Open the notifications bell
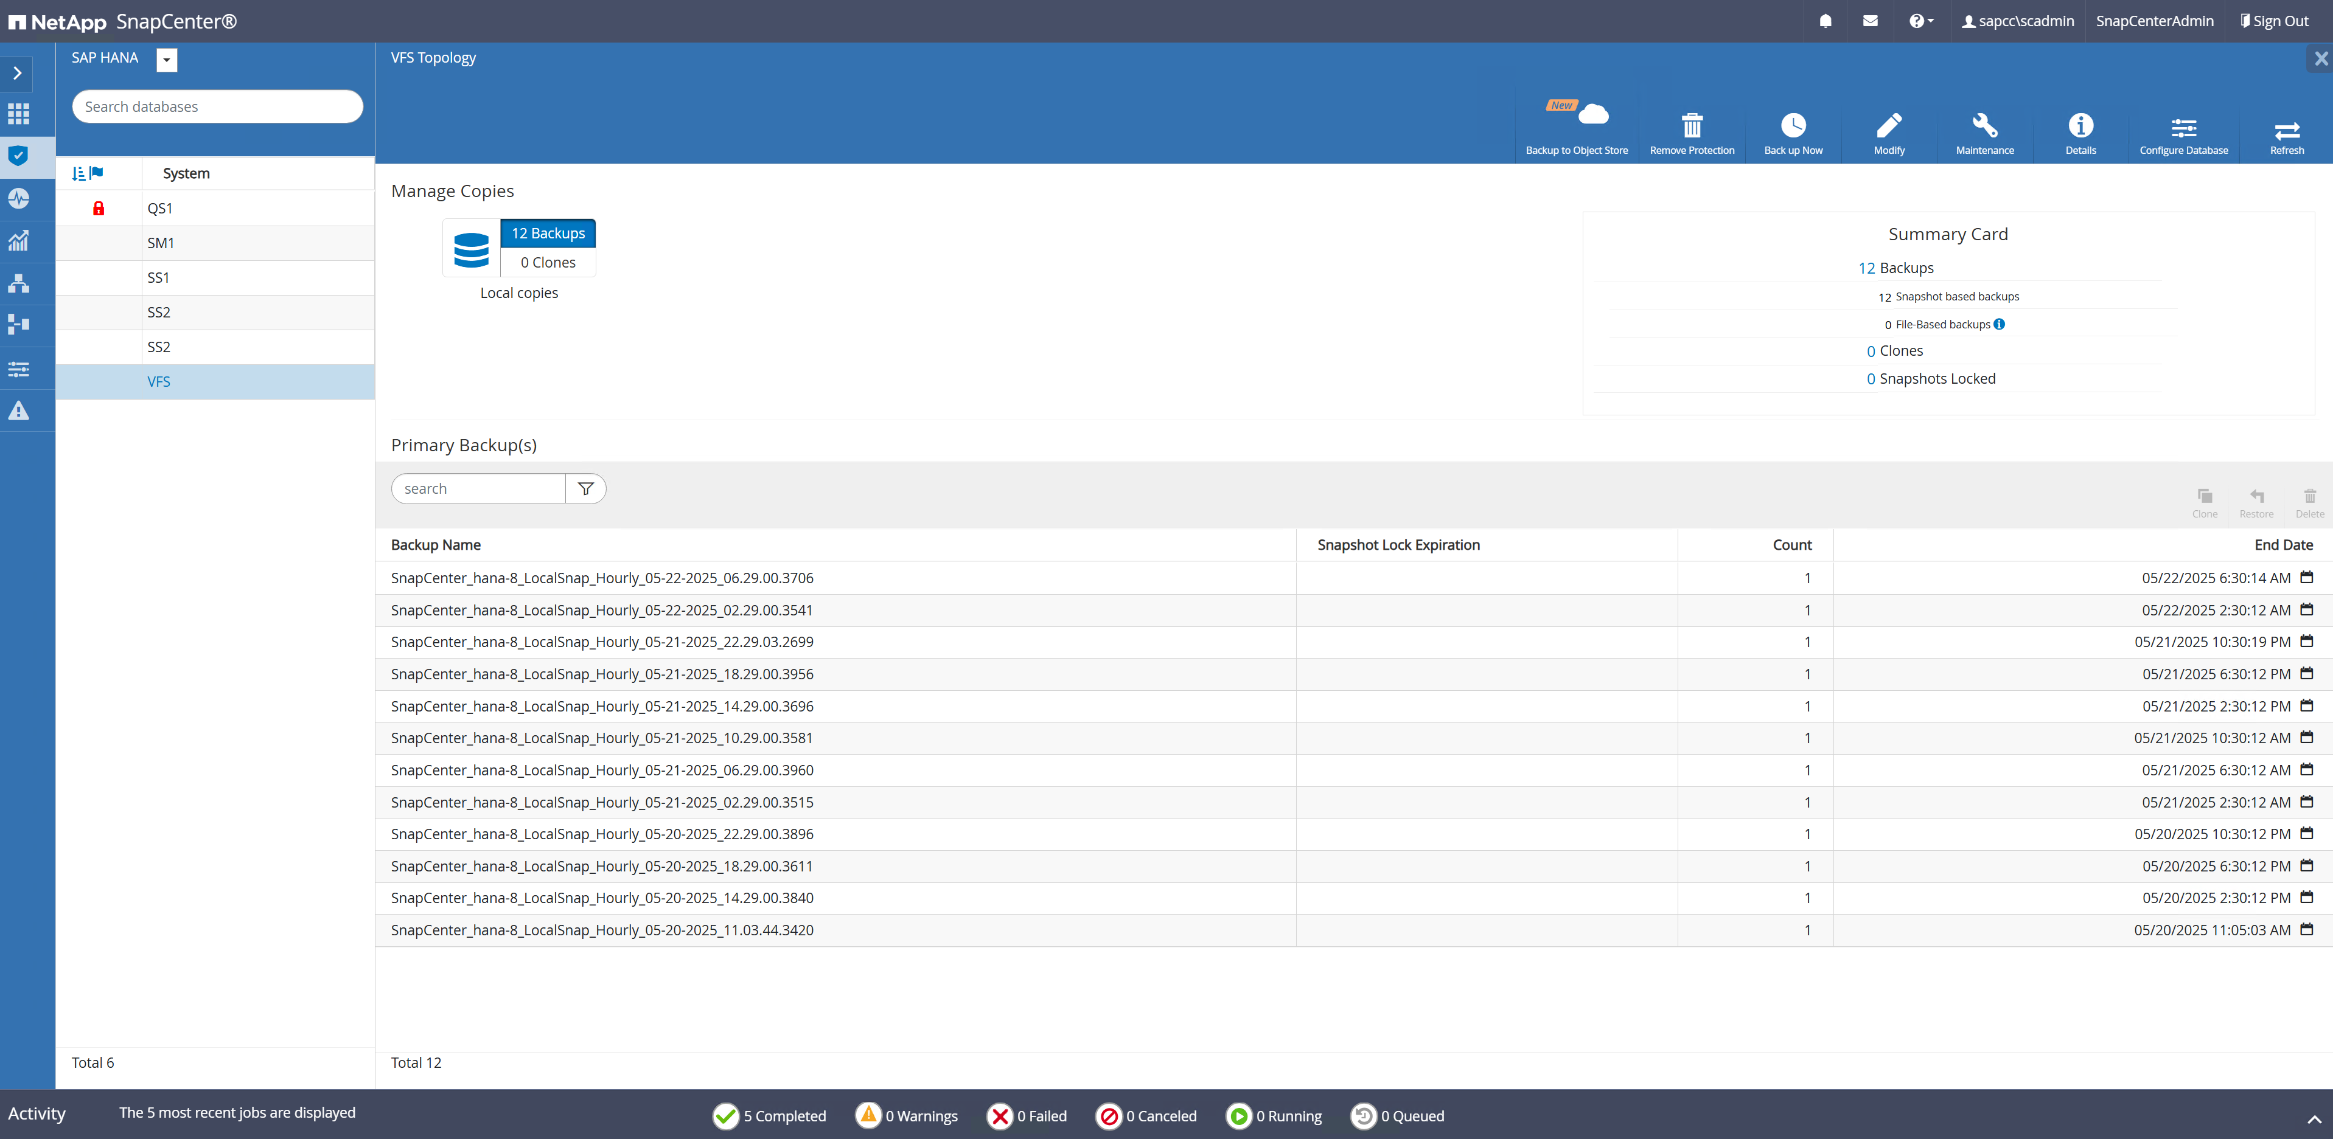This screenshot has height=1139, width=2333. coord(1825,21)
